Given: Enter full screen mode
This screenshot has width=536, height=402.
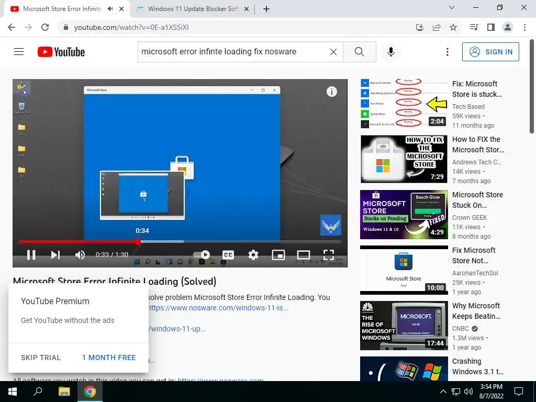Looking at the screenshot, I should pyautogui.click(x=329, y=255).
